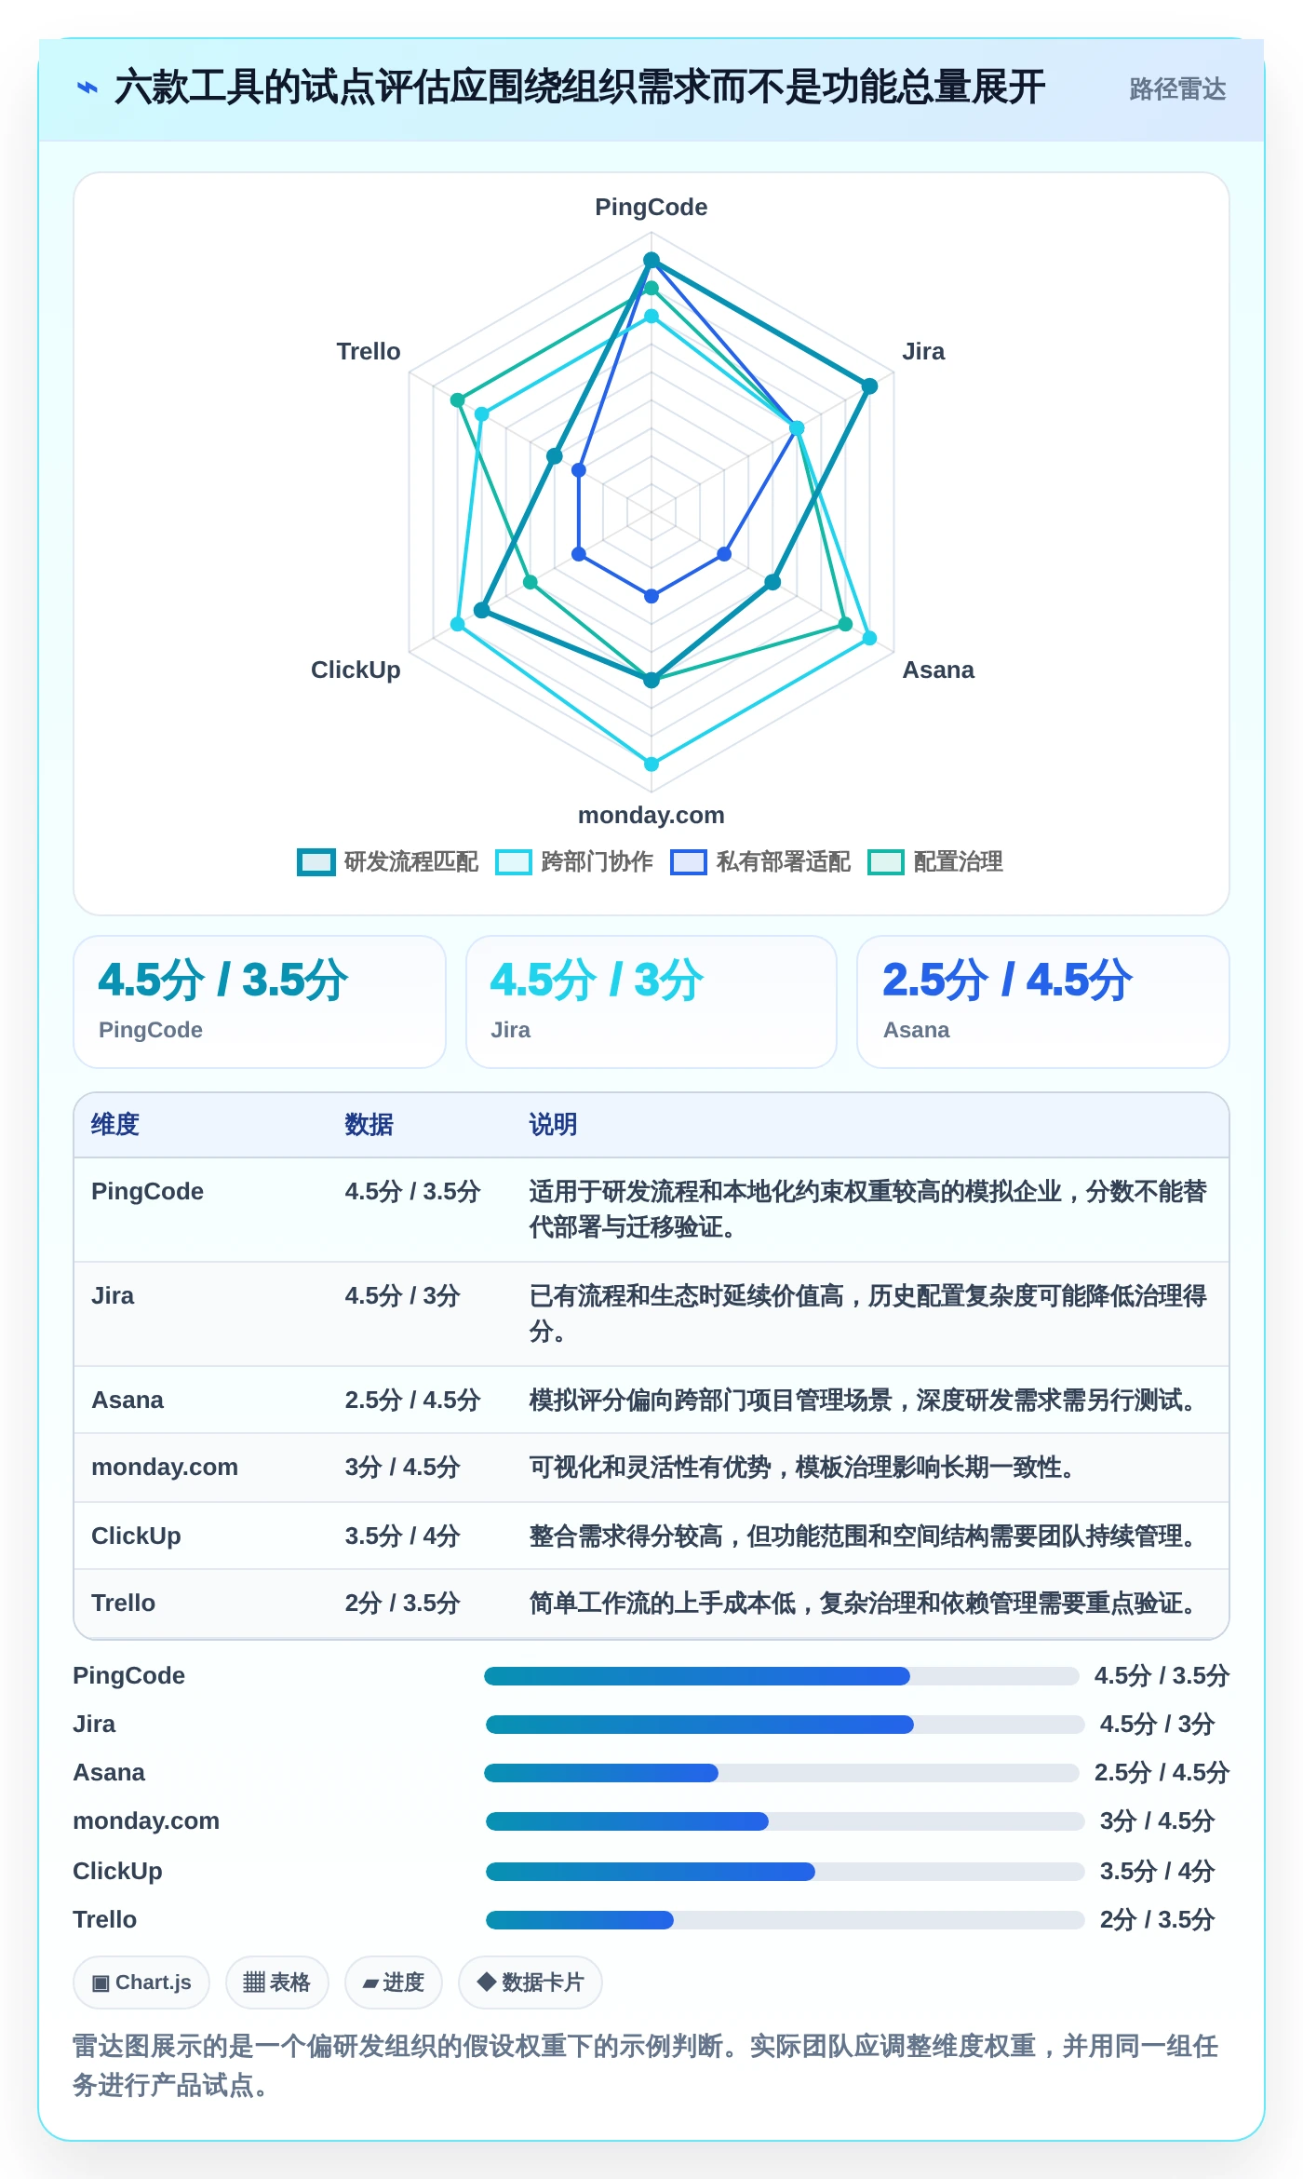Click the 数据 column header
The image size is (1303, 2179).
click(369, 1124)
